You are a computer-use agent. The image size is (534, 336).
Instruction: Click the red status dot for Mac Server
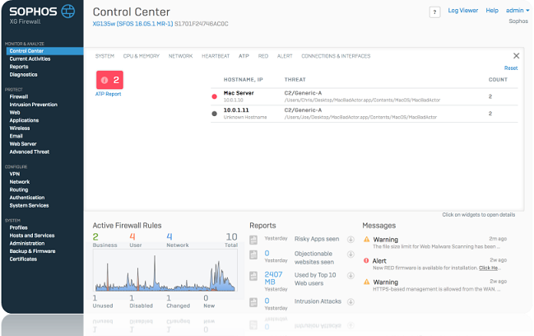(214, 96)
